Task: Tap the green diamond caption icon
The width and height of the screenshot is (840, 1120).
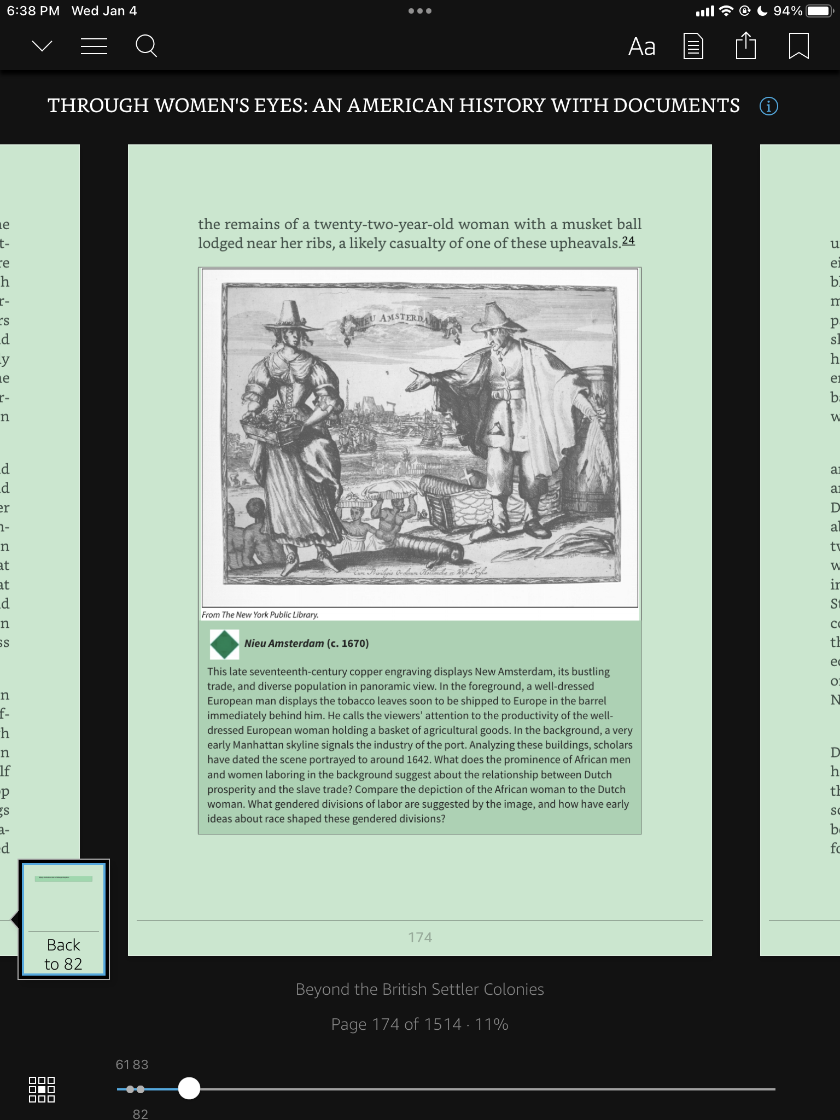Action: [224, 644]
